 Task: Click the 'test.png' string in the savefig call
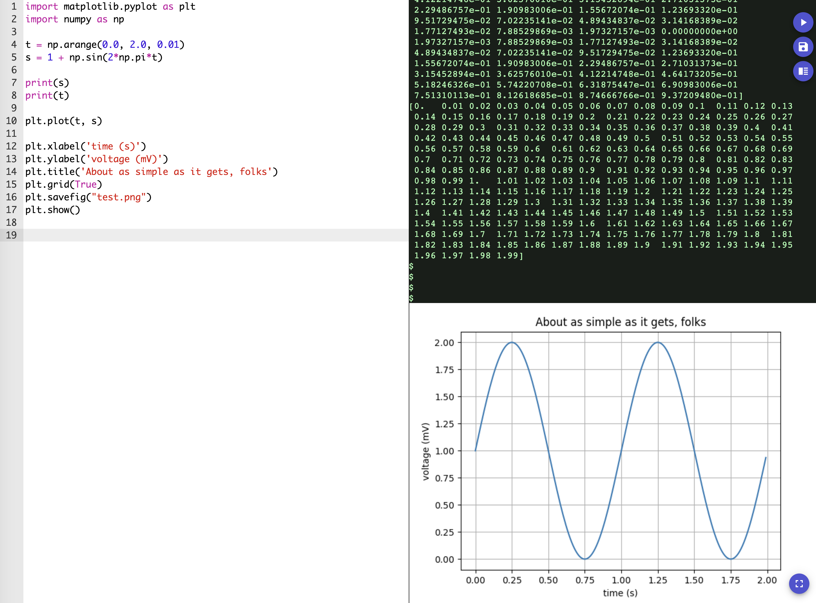pos(119,197)
